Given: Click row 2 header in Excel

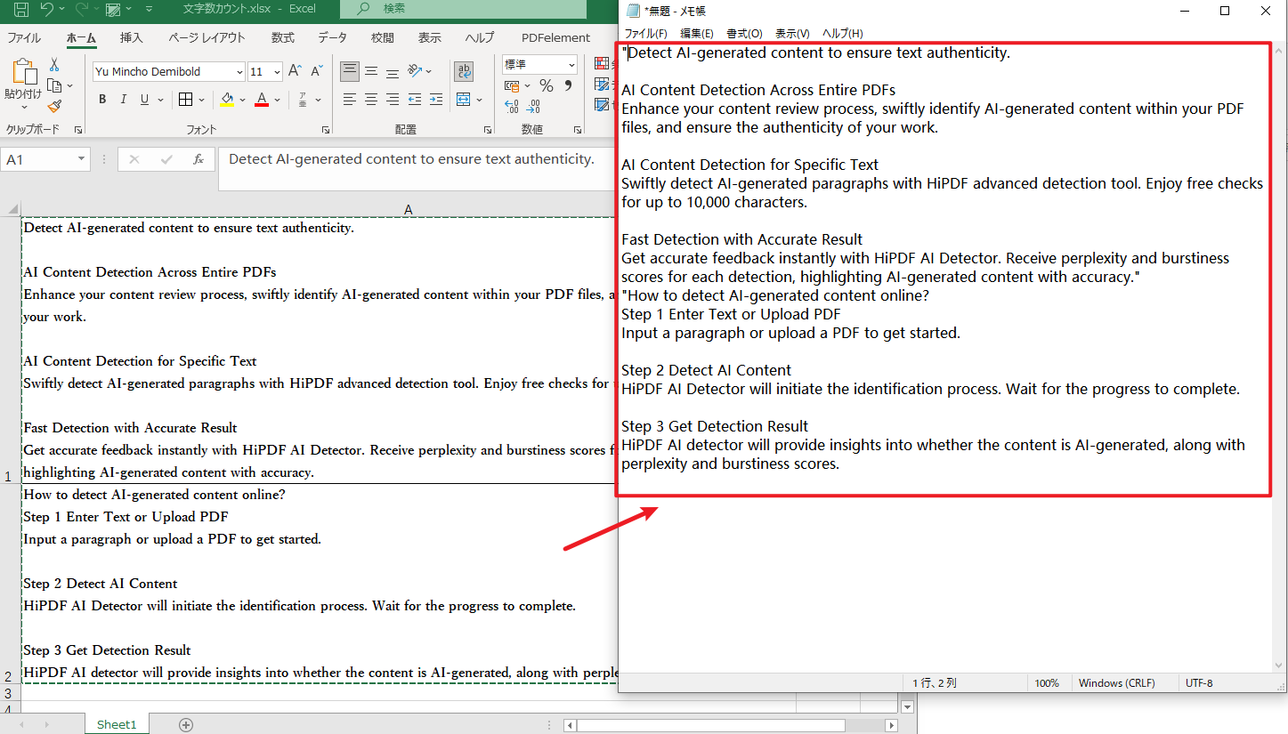Looking at the screenshot, I should coord(9,584).
